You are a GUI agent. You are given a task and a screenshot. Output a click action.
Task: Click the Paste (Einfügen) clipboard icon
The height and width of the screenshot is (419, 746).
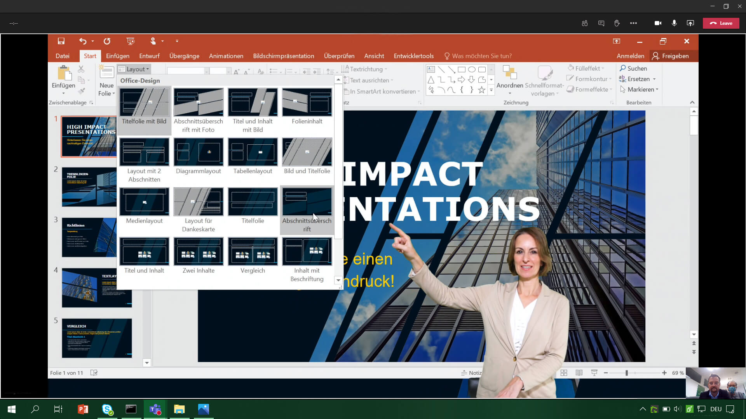click(64, 73)
